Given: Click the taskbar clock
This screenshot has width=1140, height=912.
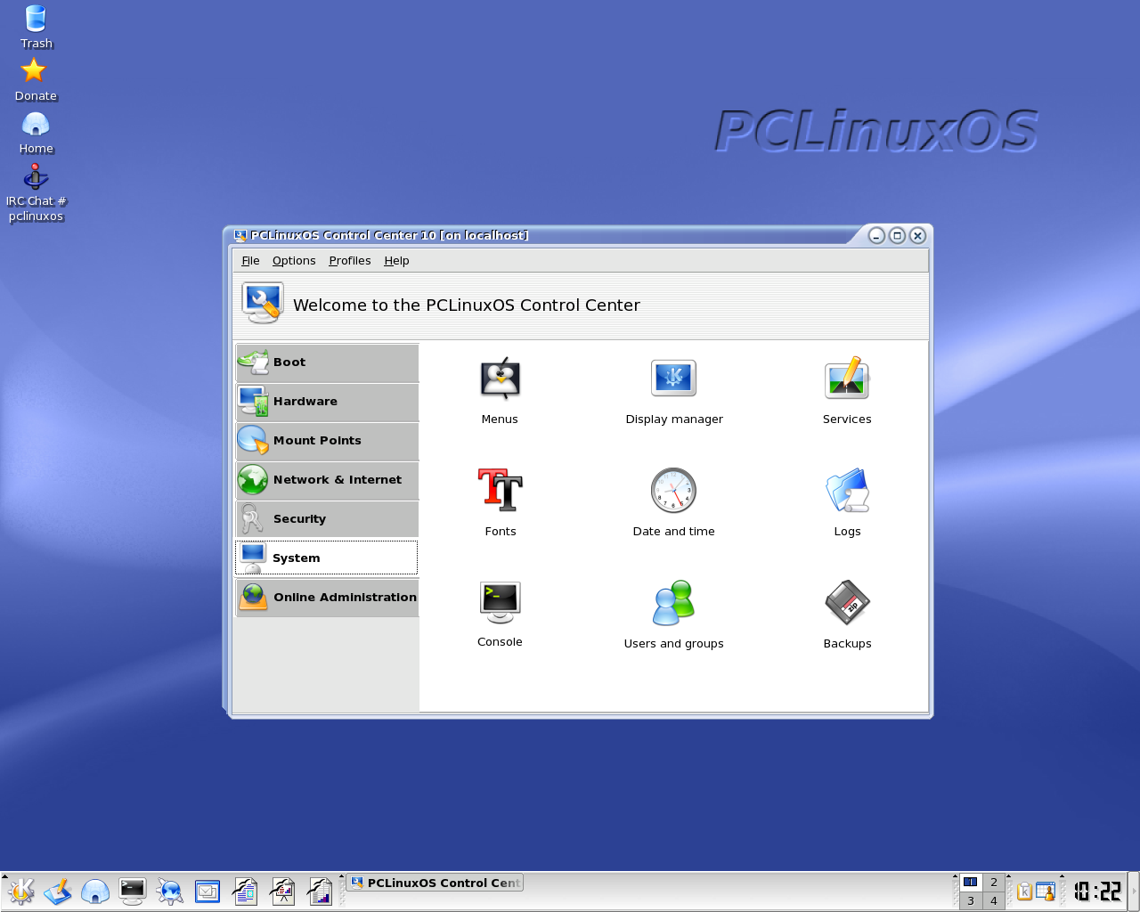Looking at the screenshot, I should (x=1097, y=892).
